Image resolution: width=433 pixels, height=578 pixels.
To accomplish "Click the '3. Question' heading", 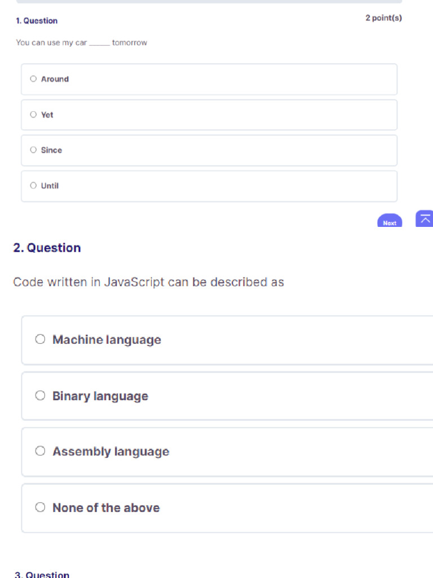I will (x=42, y=574).
